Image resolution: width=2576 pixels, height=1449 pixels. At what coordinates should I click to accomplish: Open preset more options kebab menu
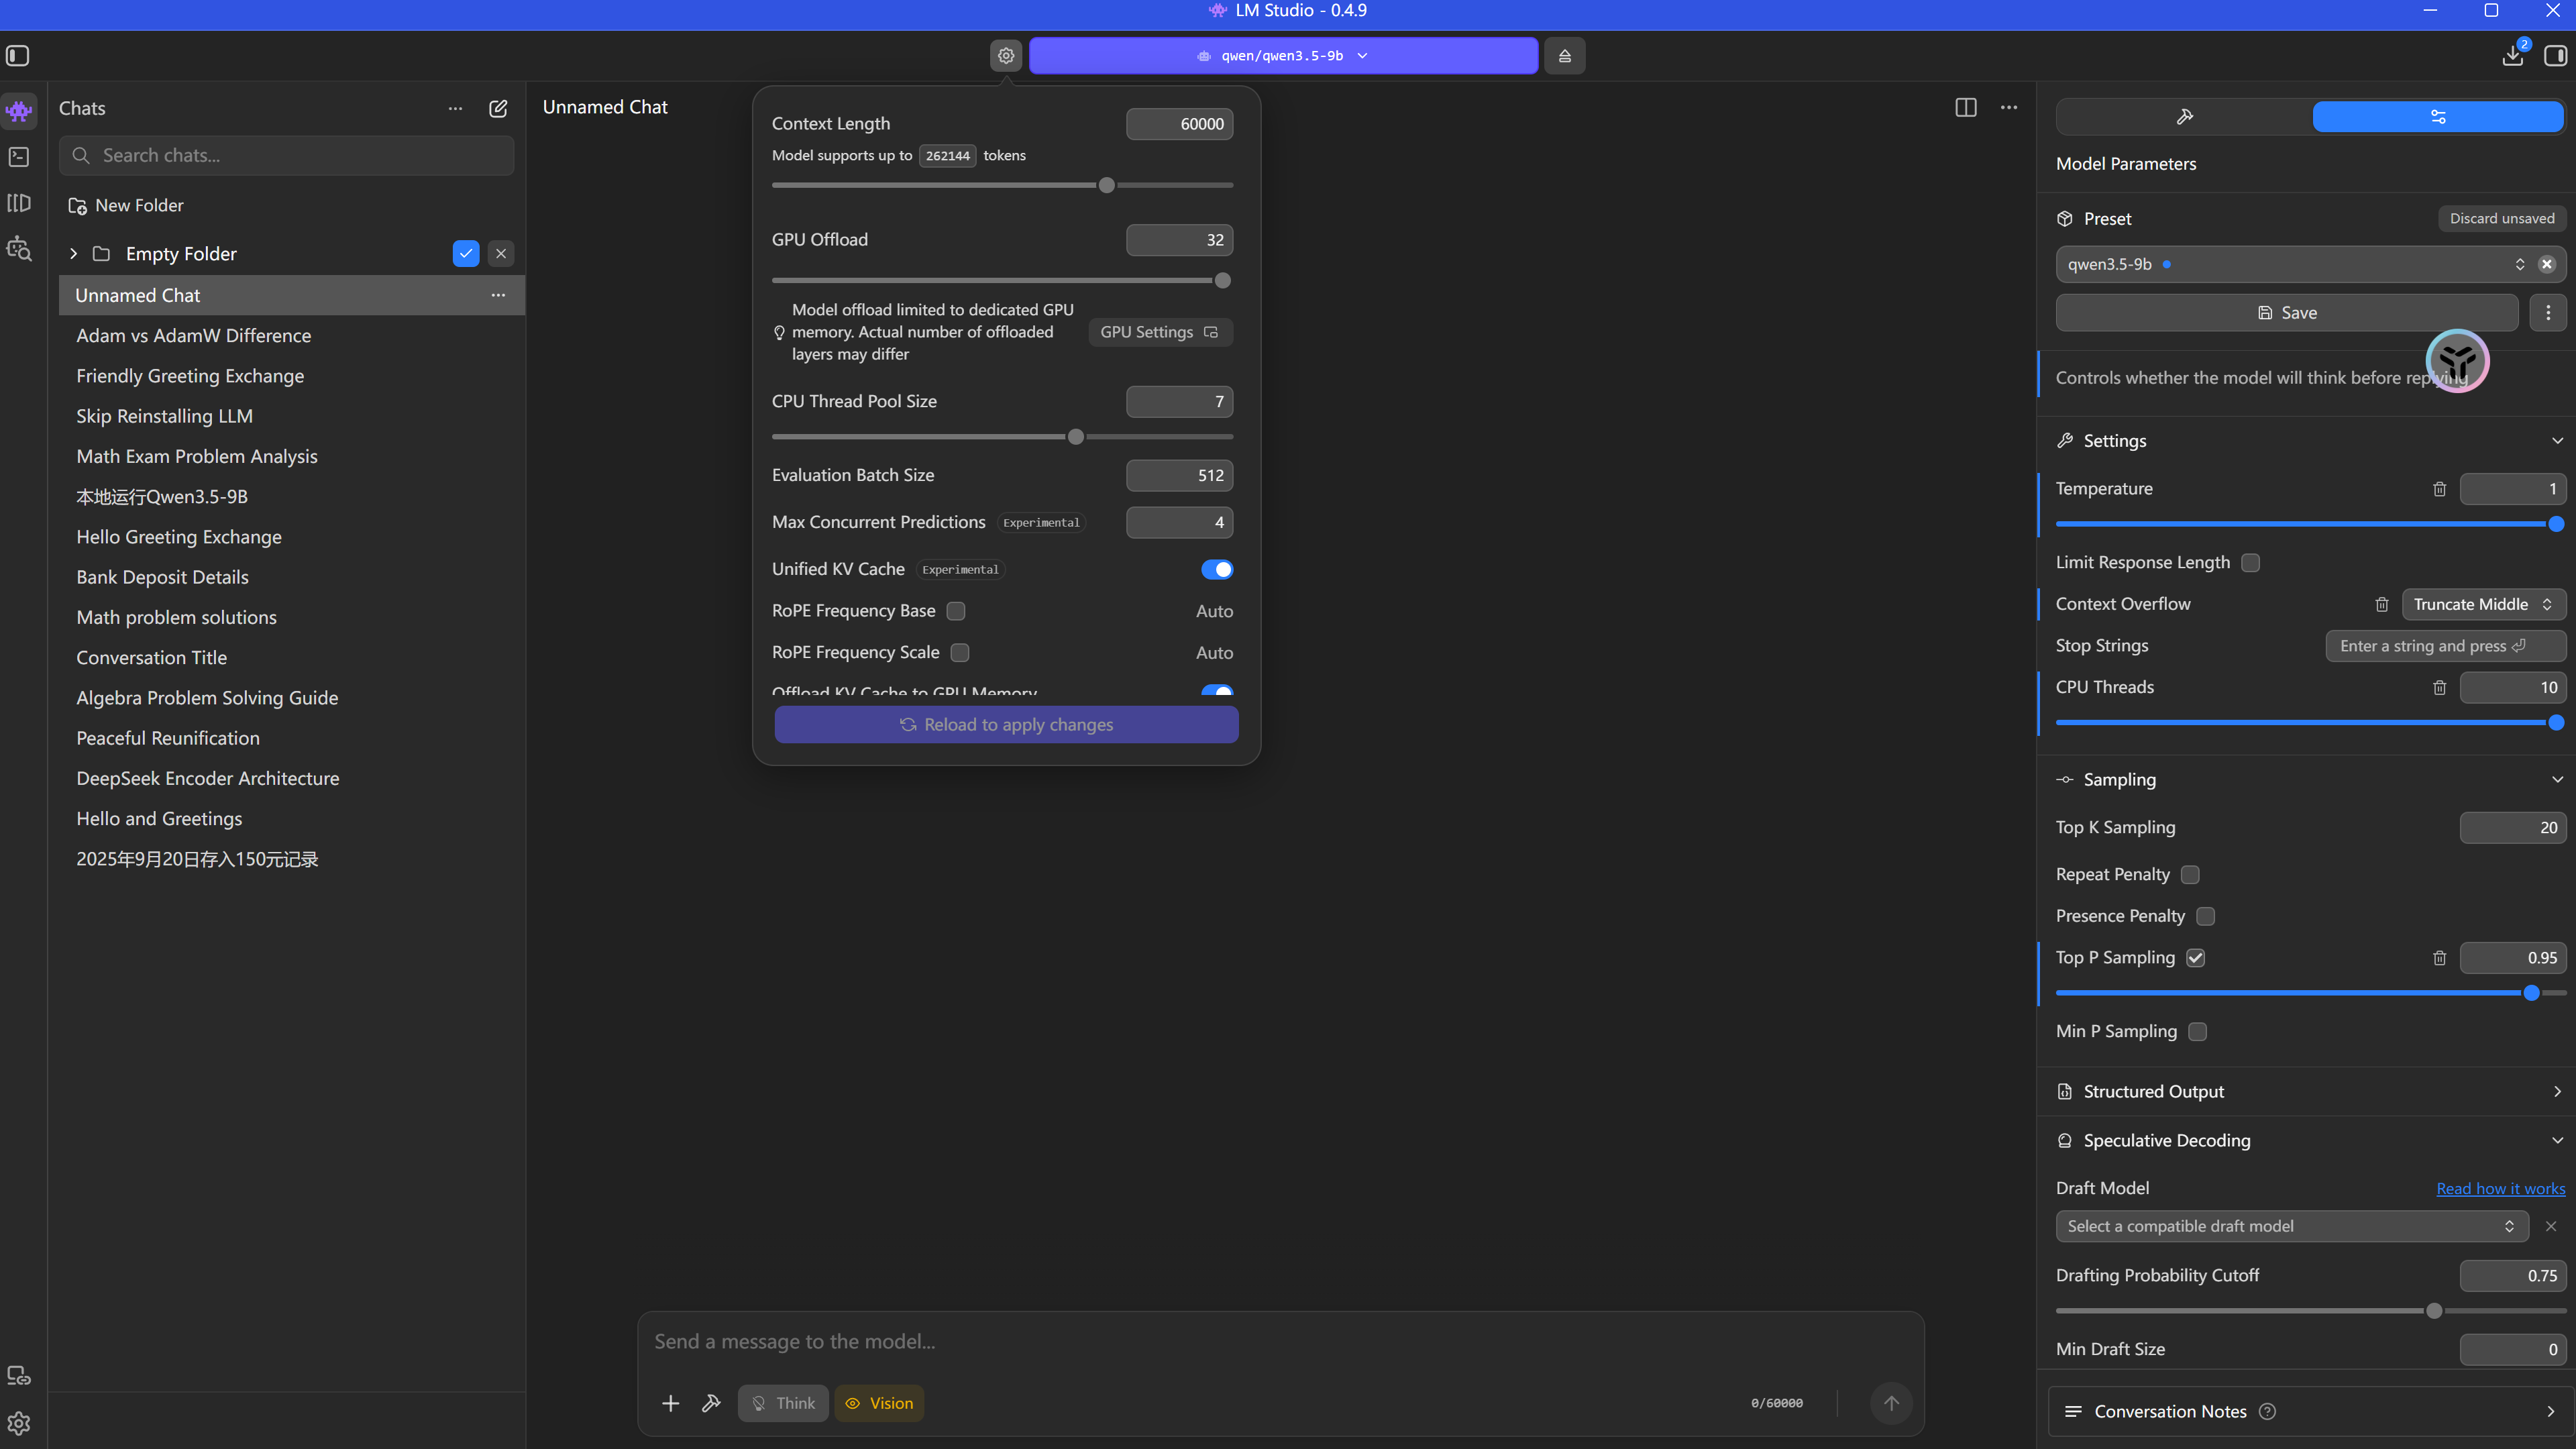pos(2548,313)
